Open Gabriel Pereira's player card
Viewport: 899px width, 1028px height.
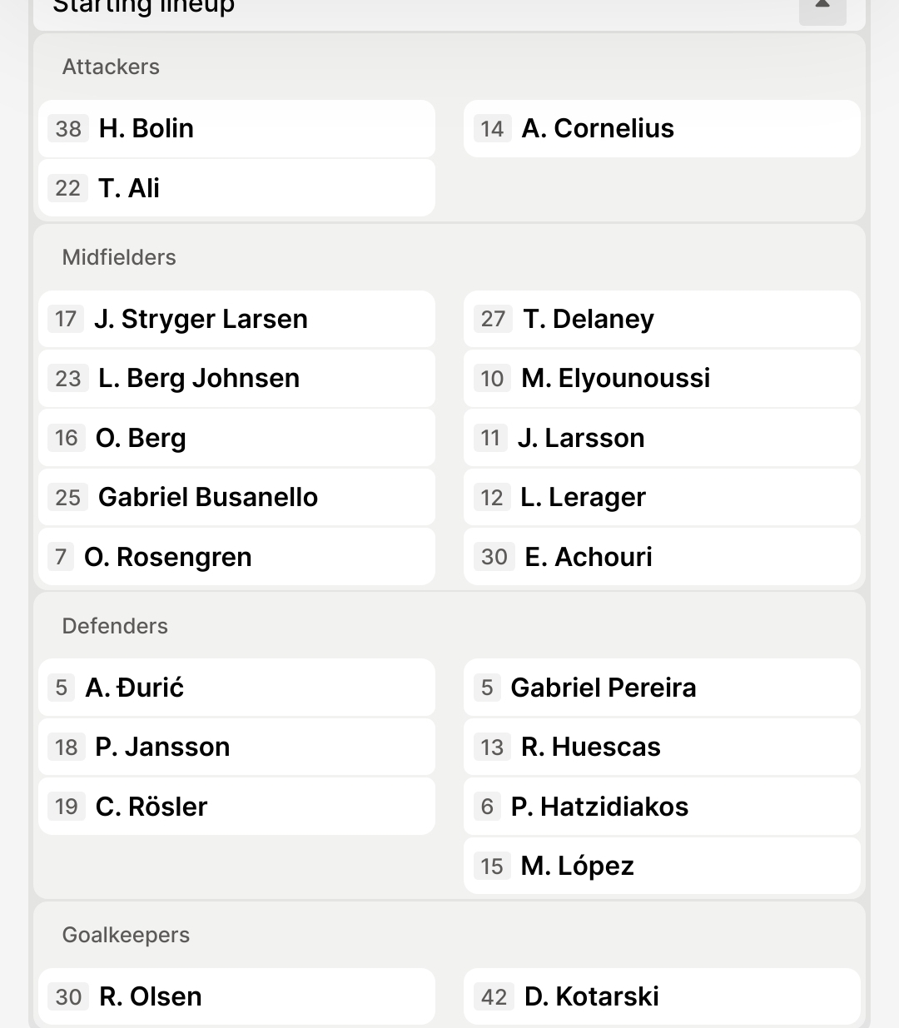point(662,688)
